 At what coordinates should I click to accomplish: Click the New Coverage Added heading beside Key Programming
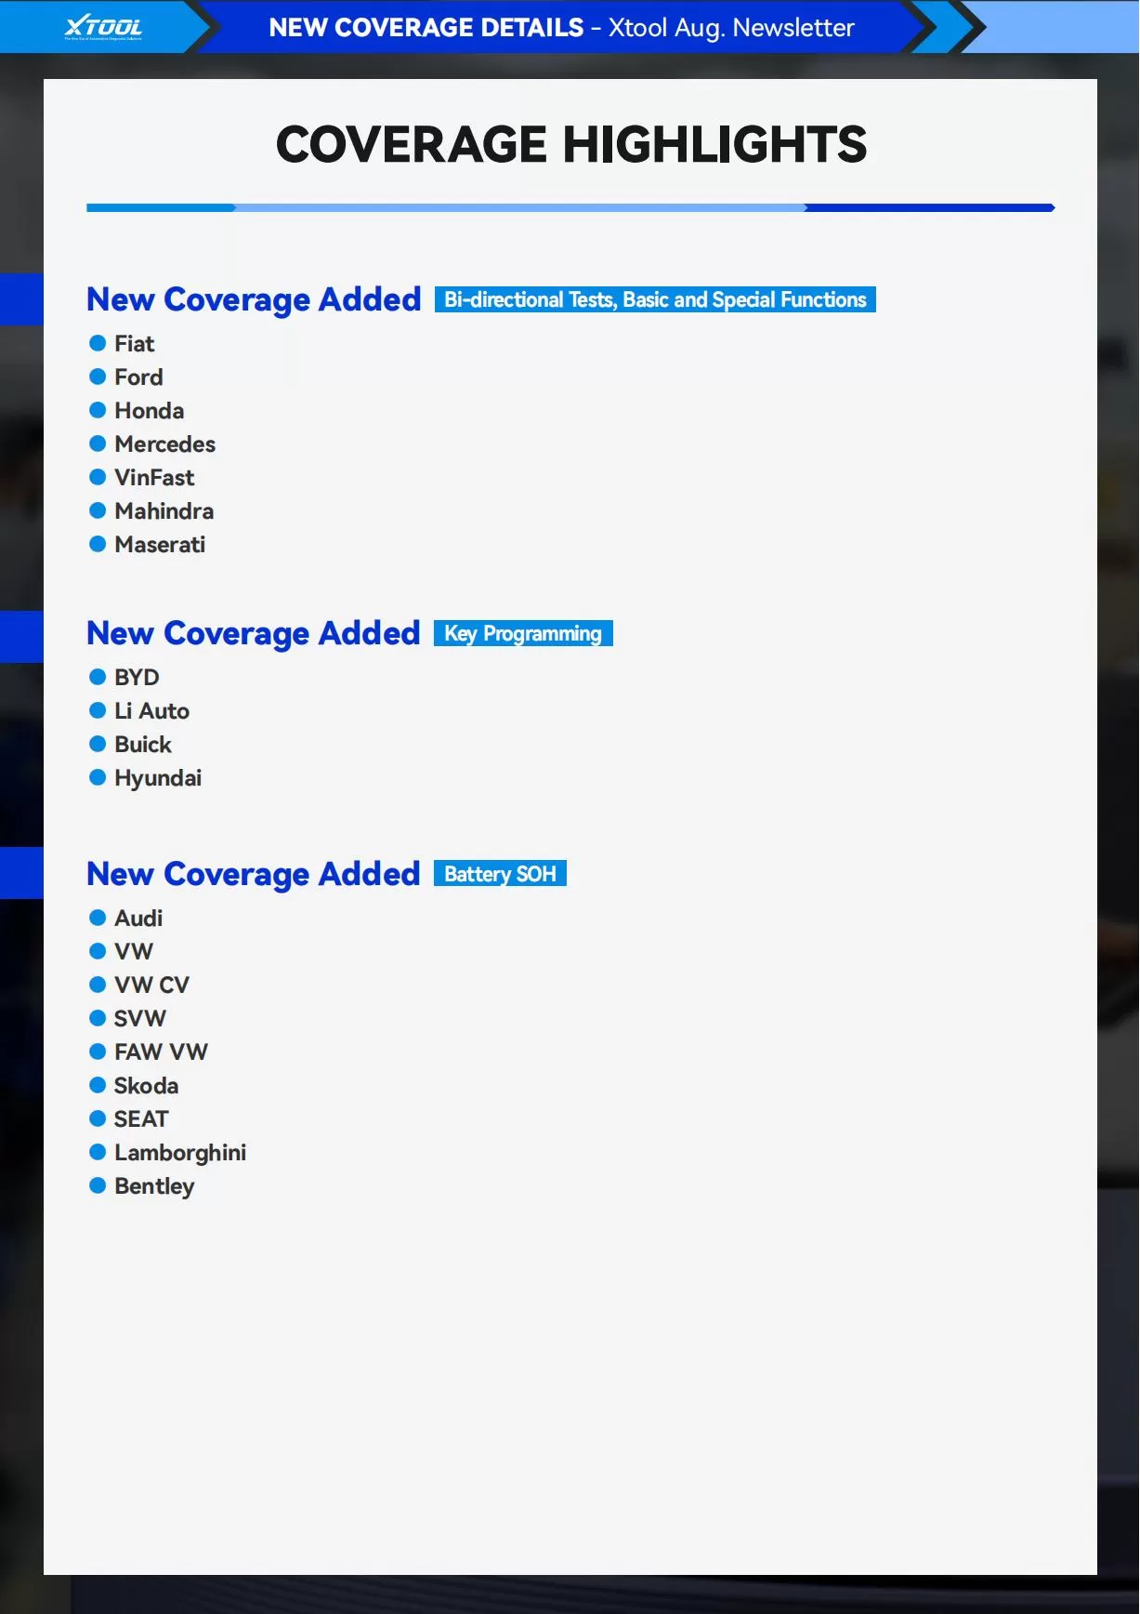pos(254,633)
